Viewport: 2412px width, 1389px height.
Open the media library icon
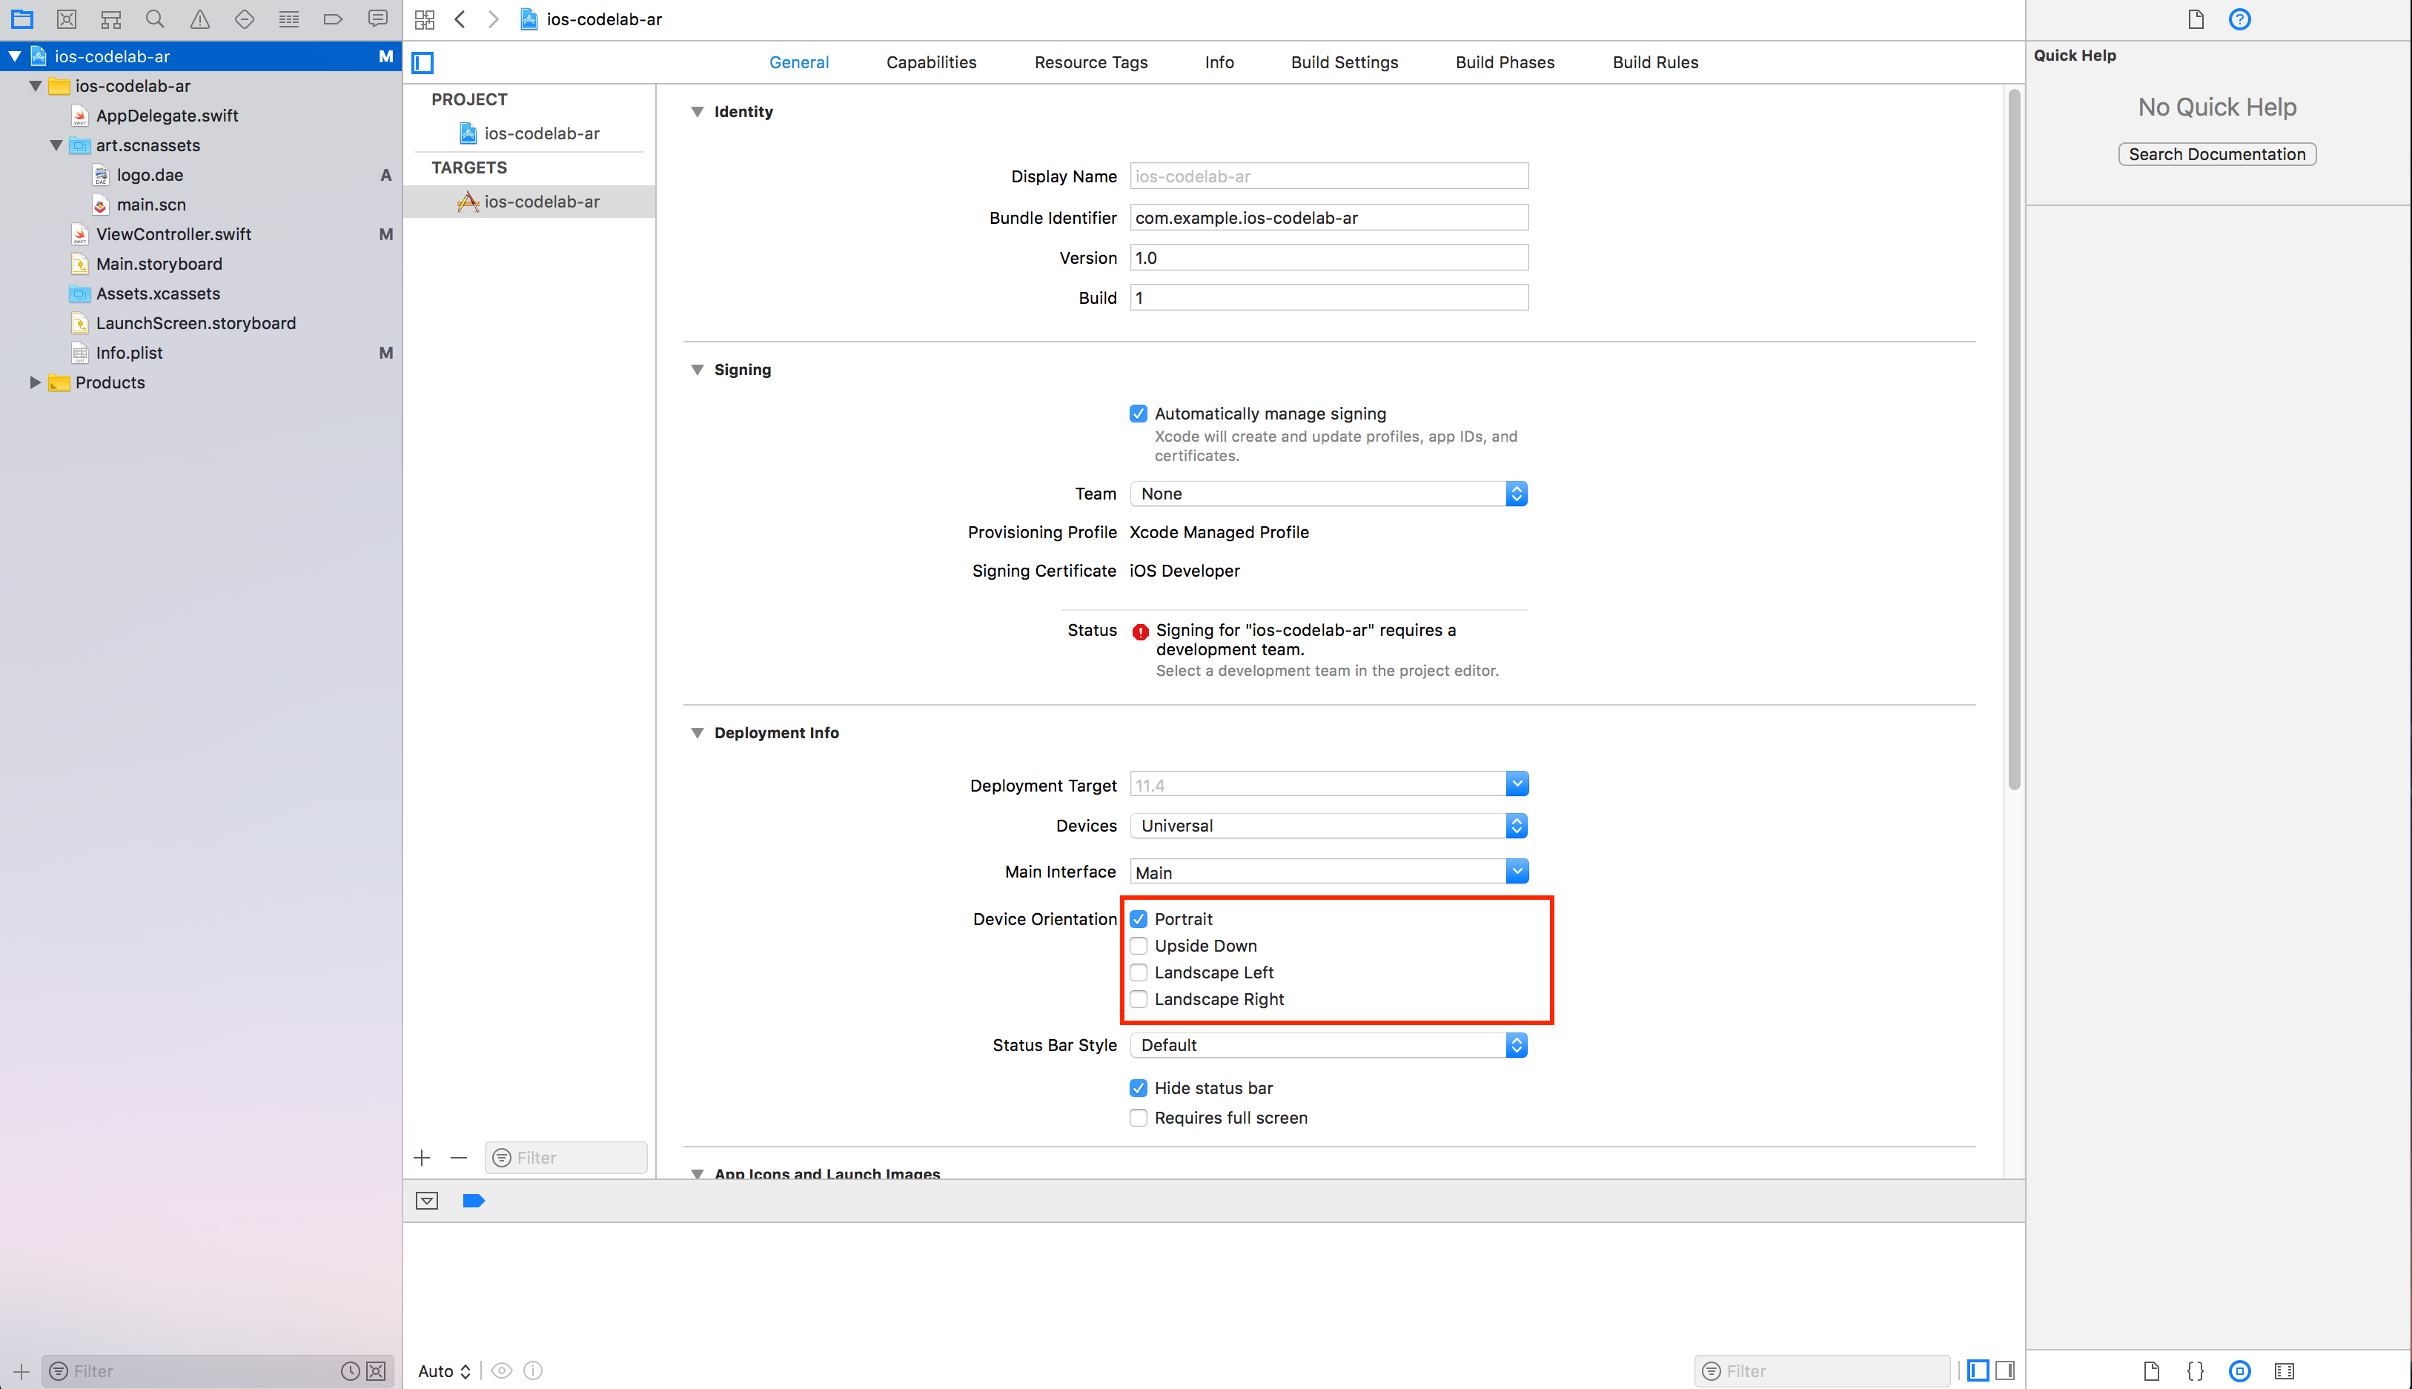pyautogui.click(x=2285, y=1371)
